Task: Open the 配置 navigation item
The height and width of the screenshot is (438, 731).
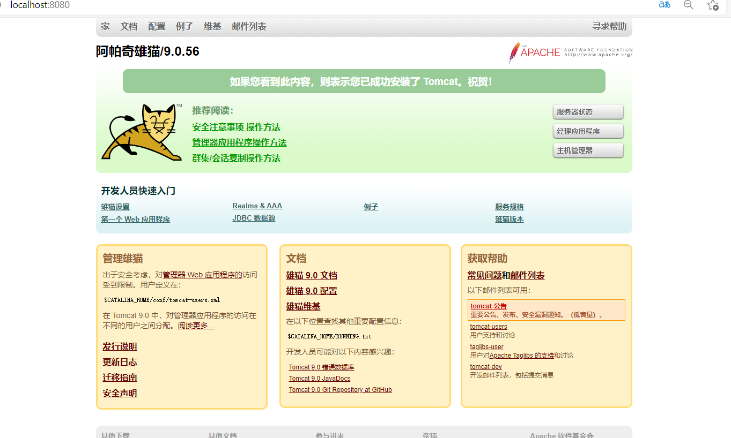Action: tap(157, 26)
